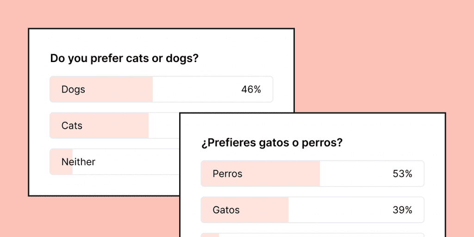Click the white unfilled area of Gatos bar
The image size is (474, 237).
click(338, 210)
